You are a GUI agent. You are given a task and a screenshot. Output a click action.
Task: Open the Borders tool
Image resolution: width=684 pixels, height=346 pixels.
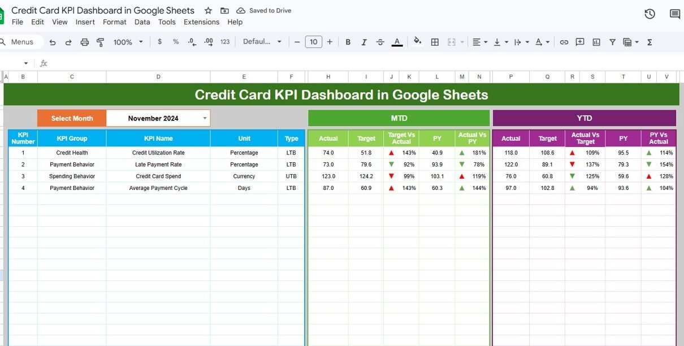[435, 42]
